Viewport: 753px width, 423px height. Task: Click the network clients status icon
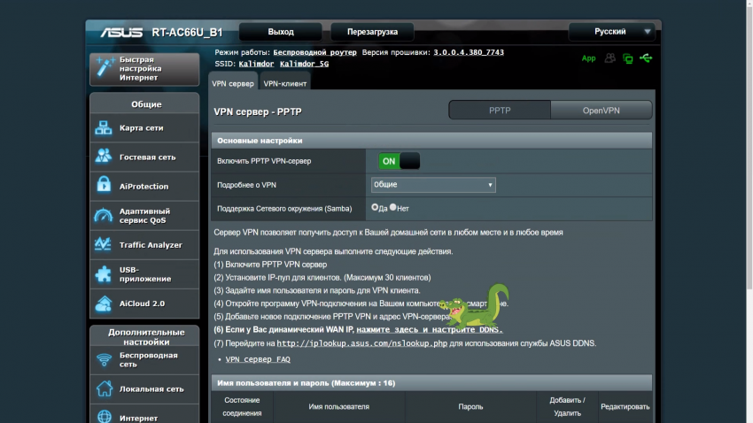[x=628, y=58]
